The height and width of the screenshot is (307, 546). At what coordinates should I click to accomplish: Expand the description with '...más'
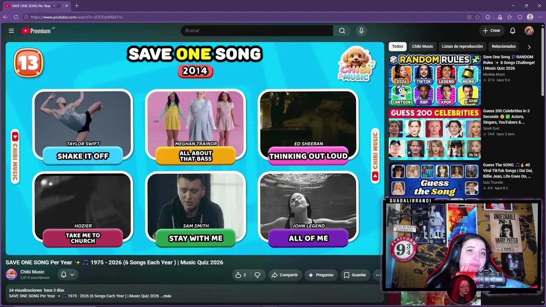click(166, 296)
